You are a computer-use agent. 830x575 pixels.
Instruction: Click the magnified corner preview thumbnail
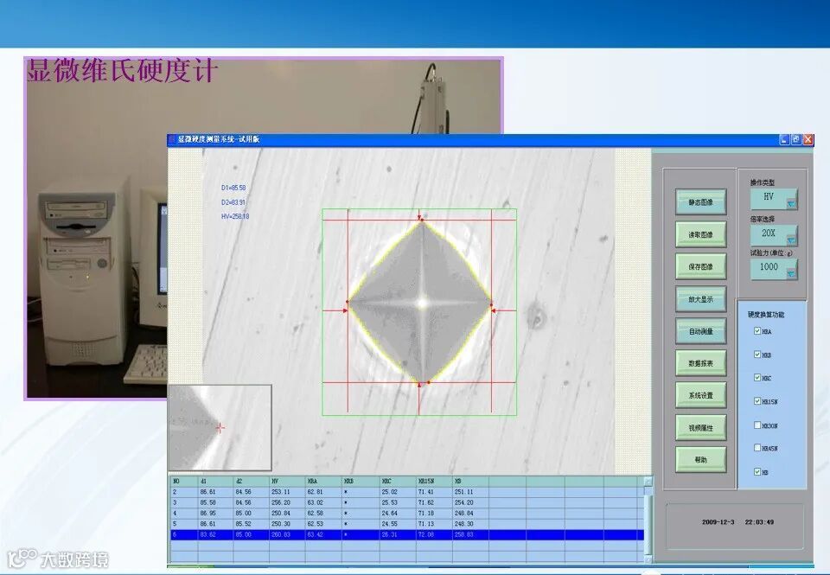[x=220, y=428]
